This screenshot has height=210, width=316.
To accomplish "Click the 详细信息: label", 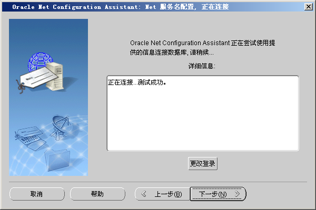I will (202, 66).
